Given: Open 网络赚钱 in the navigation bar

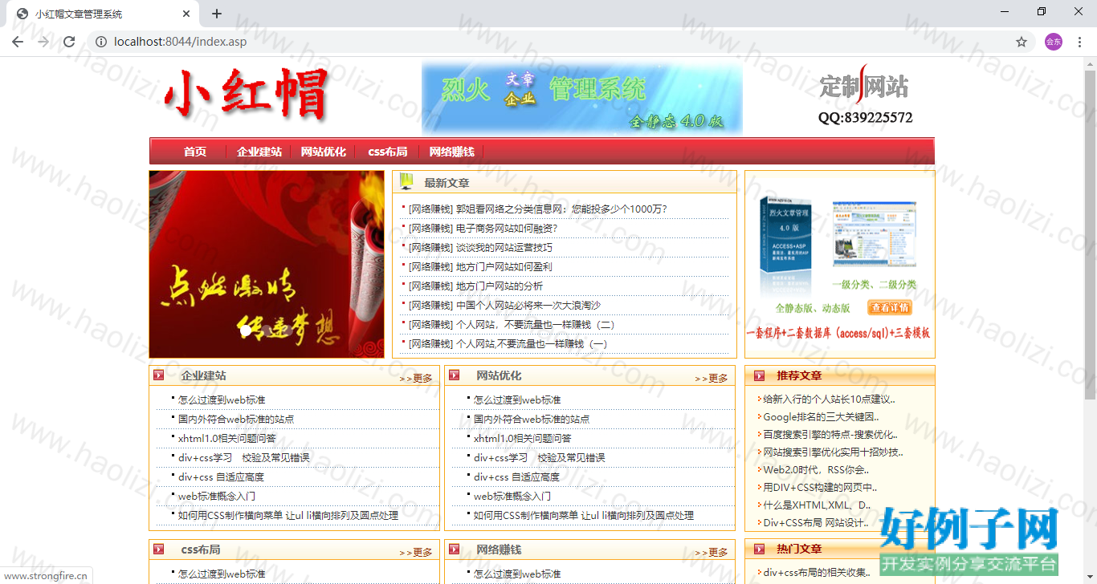Looking at the screenshot, I should 452,152.
